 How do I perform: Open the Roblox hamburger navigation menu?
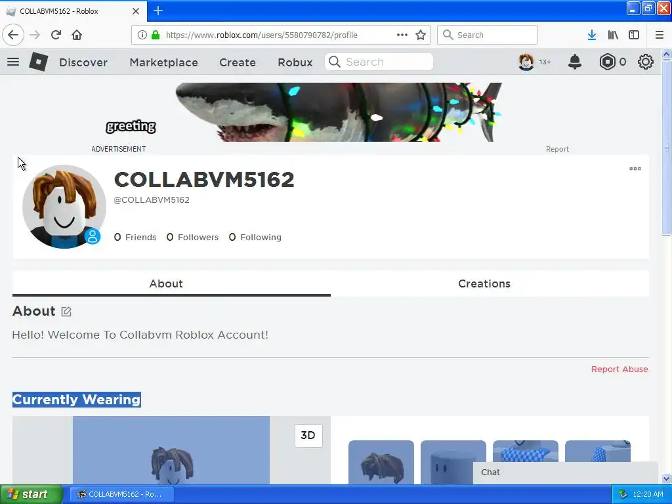(13, 62)
